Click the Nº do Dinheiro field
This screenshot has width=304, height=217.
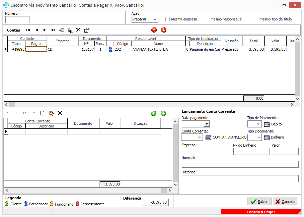251,151
